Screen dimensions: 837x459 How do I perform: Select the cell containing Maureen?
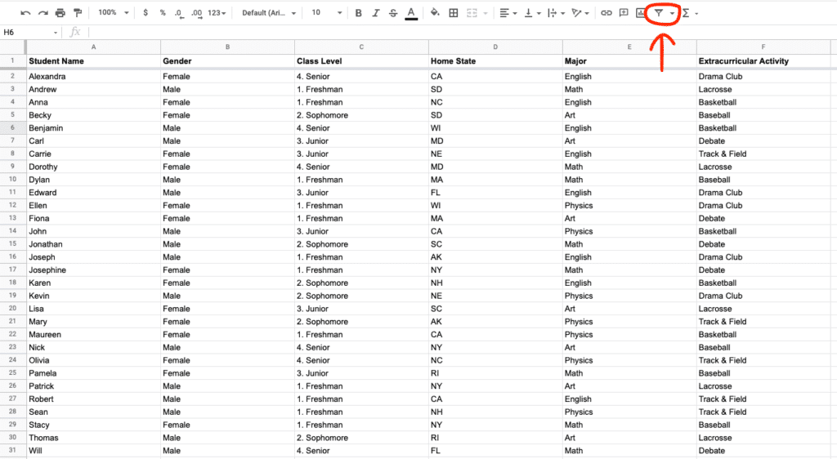93,334
